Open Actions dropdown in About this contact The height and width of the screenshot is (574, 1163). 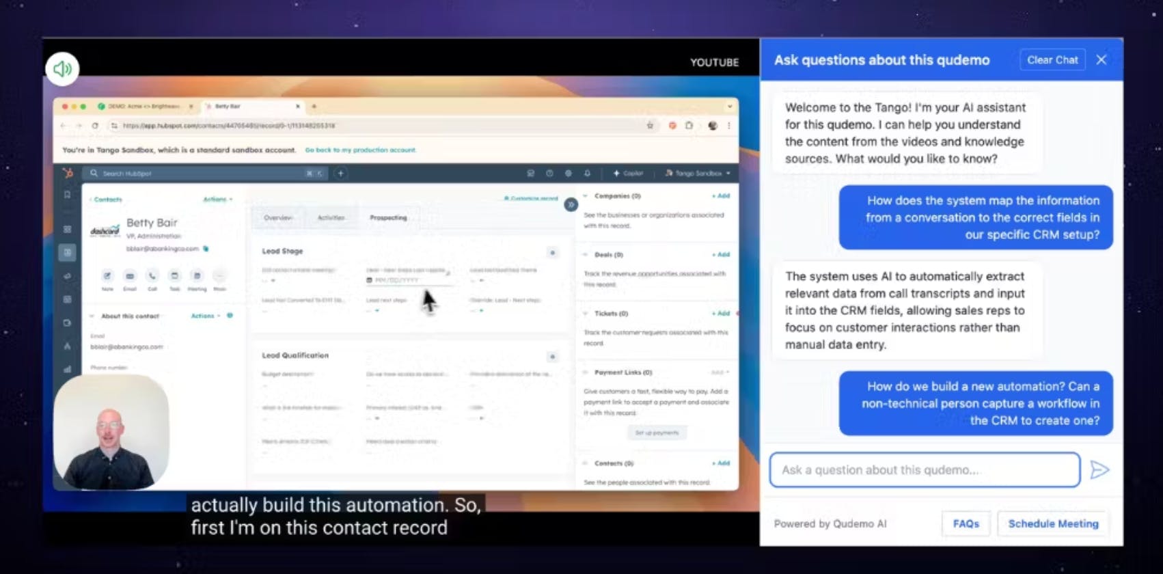pos(206,316)
